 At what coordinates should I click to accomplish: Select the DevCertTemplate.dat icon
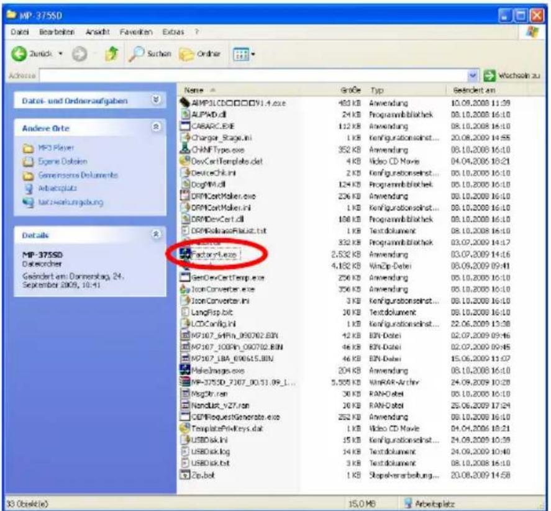(x=185, y=161)
